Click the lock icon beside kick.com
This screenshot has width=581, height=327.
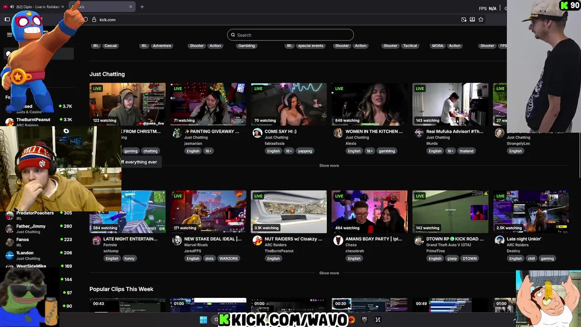94,20
